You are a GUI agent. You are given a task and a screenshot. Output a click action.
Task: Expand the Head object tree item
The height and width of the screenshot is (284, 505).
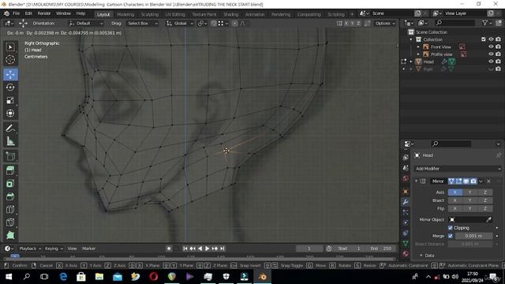411,62
